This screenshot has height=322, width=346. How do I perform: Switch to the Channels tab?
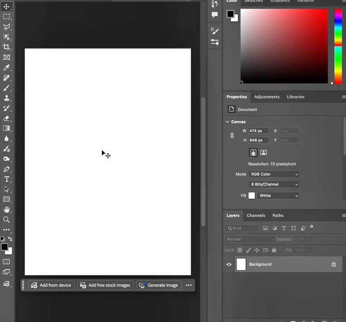coord(256,216)
